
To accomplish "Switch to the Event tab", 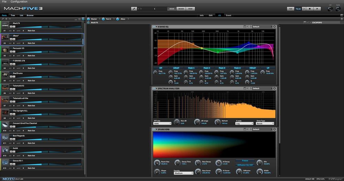I will 229,15.
